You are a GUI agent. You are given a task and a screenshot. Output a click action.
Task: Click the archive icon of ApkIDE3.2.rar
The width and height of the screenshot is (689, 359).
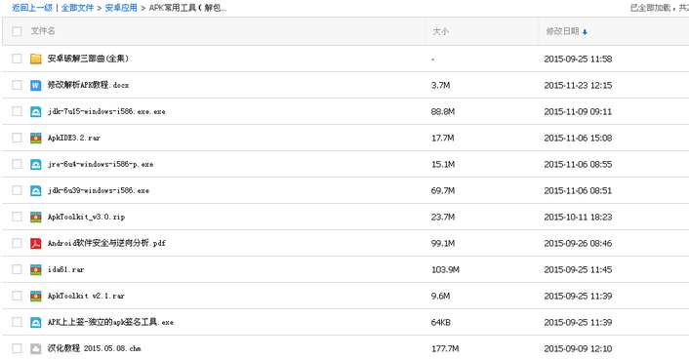click(35, 138)
